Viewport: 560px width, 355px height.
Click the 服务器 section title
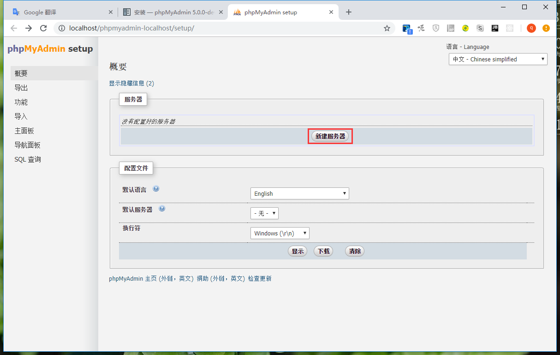[133, 99]
